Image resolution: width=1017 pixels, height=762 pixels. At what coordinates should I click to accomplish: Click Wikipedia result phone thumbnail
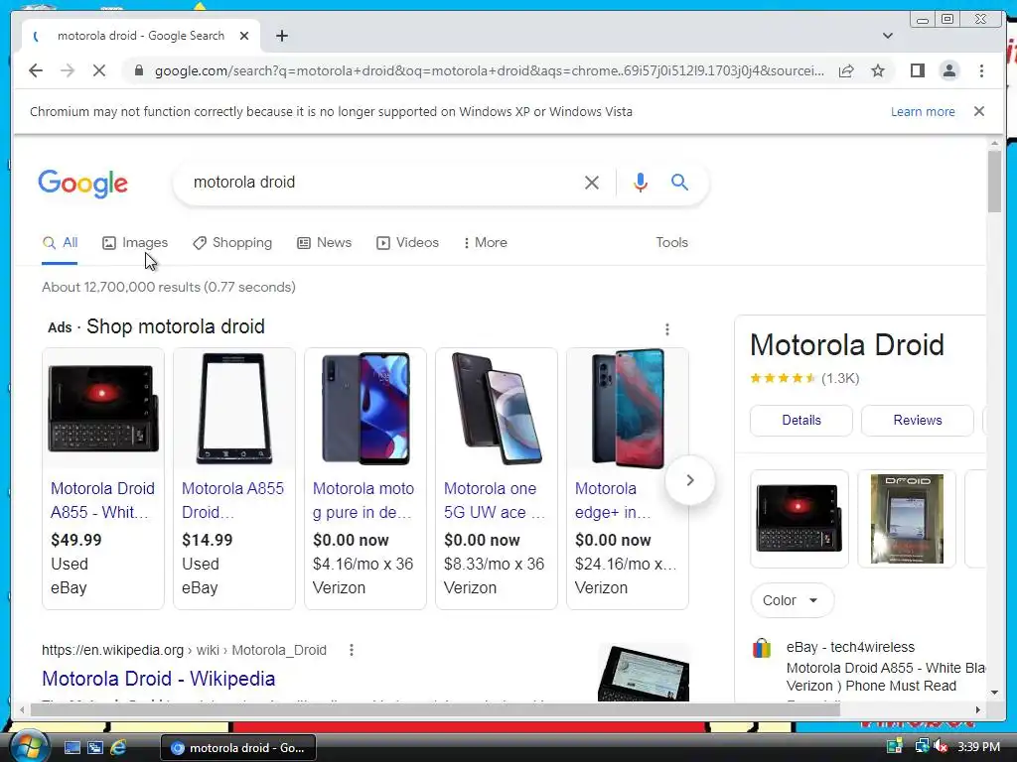(x=644, y=674)
